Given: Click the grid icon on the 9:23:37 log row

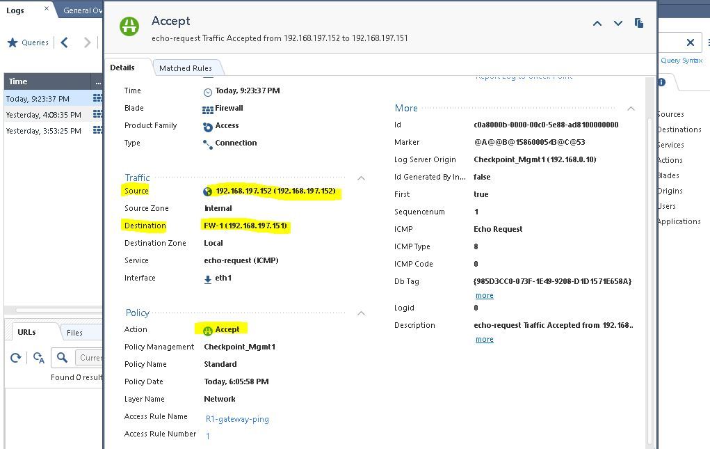Looking at the screenshot, I should pos(97,98).
